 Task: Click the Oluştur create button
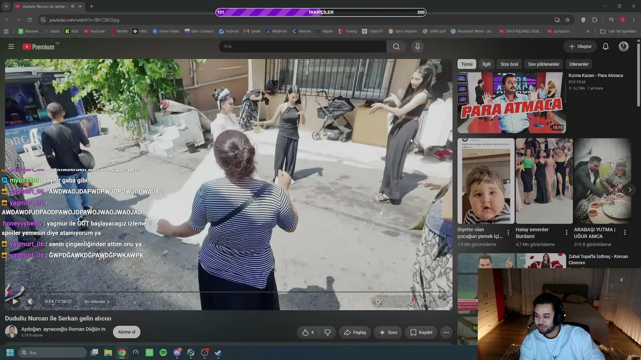(x=580, y=46)
